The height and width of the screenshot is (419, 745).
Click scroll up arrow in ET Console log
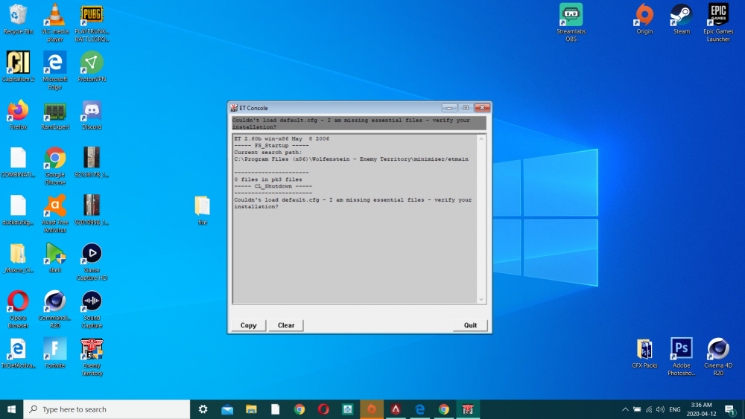click(481, 139)
